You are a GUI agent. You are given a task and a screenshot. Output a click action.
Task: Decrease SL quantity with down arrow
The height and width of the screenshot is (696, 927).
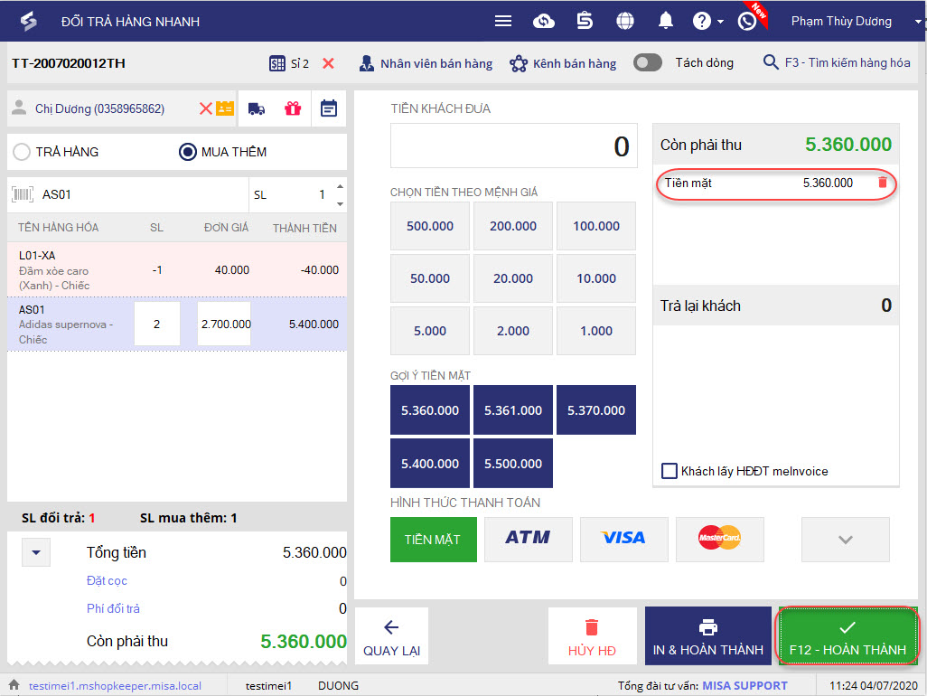click(x=340, y=204)
